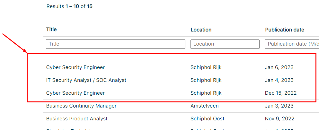Select the Dec 15, 2022 publication date cell
This screenshot has width=319, height=130.
click(281, 93)
